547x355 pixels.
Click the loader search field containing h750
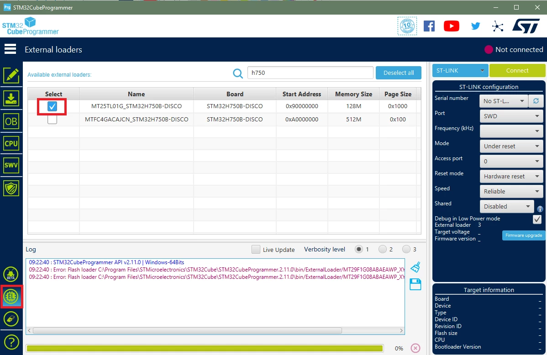pyautogui.click(x=310, y=73)
